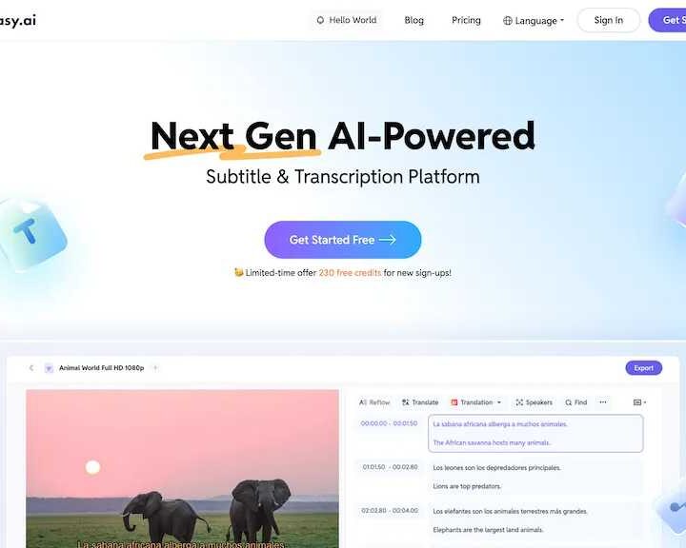Open the three-dot more options menu
The height and width of the screenshot is (548, 686).
(603, 402)
